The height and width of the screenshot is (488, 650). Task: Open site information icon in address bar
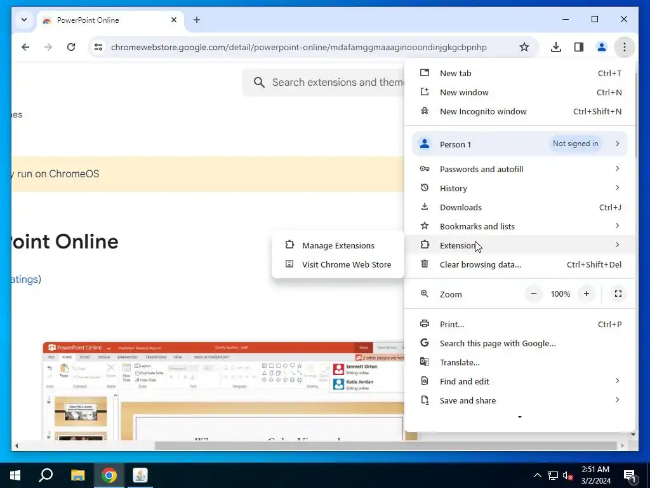(x=98, y=47)
